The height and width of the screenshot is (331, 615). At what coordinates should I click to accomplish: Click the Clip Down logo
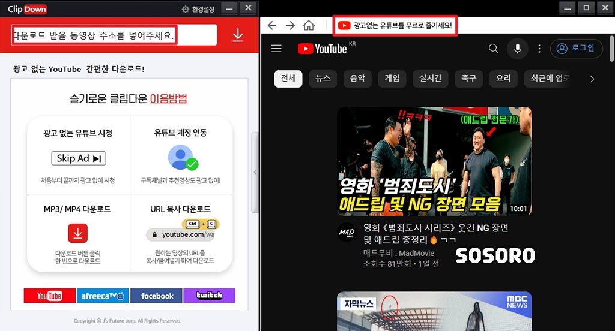pos(27,9)
